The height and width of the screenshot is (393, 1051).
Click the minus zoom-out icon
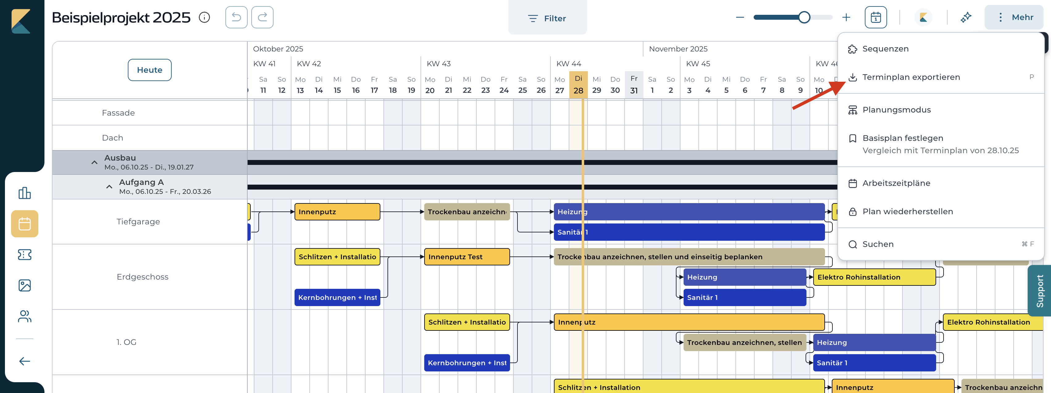[x=740, y=18]
